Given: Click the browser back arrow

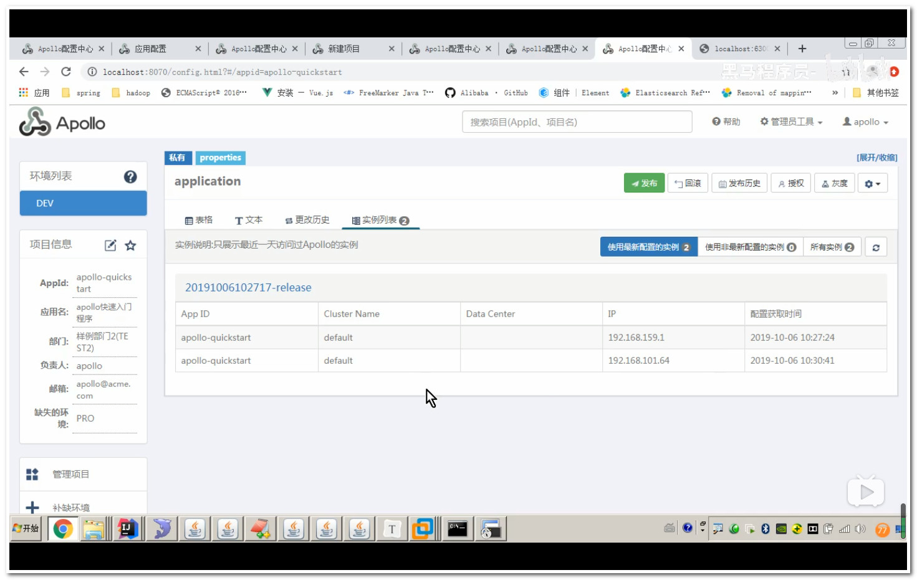Looking at the screenshot, I should tap(24, 72).
